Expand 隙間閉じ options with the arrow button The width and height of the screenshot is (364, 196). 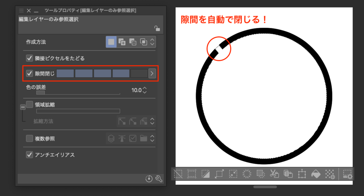(152, 74)
